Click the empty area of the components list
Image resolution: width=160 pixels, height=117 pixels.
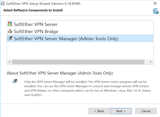pyautogui.click(x=80, y=50)
